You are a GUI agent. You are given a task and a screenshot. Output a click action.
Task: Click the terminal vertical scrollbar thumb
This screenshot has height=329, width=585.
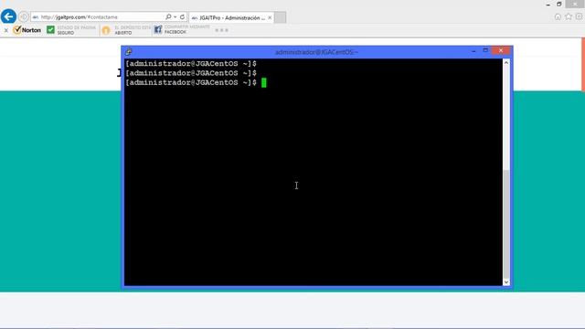[506, 224]
